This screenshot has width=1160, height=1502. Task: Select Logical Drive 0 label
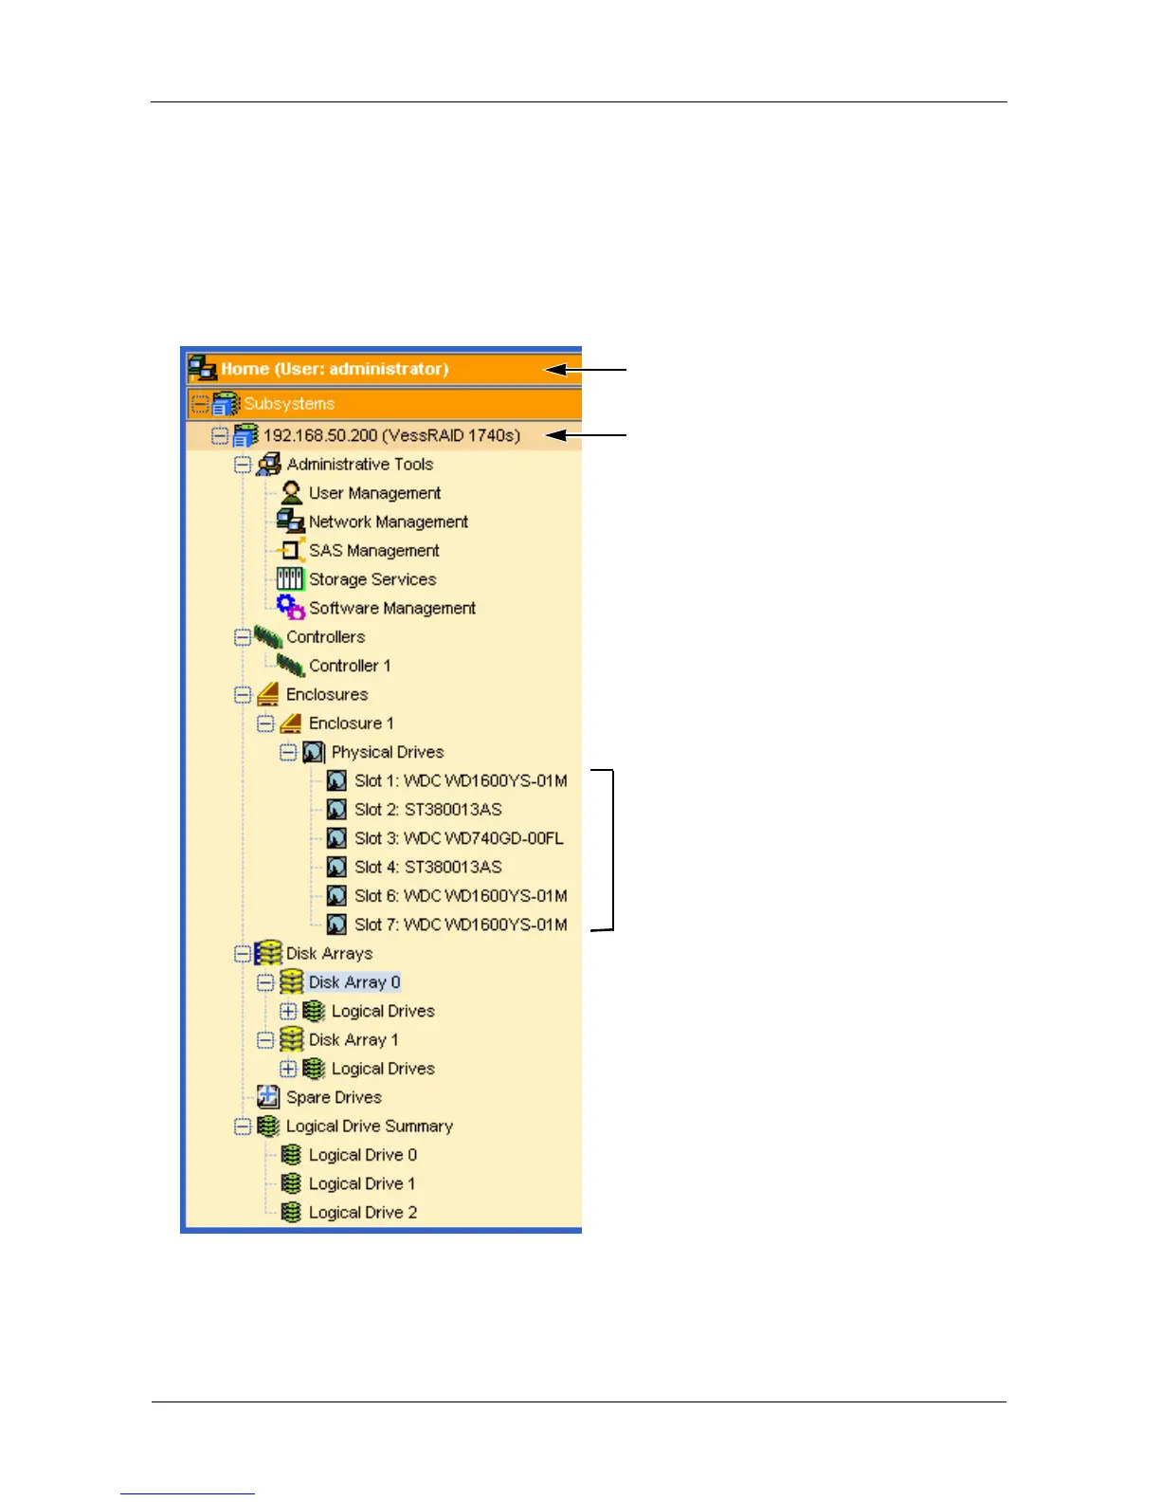point(363,1155)
